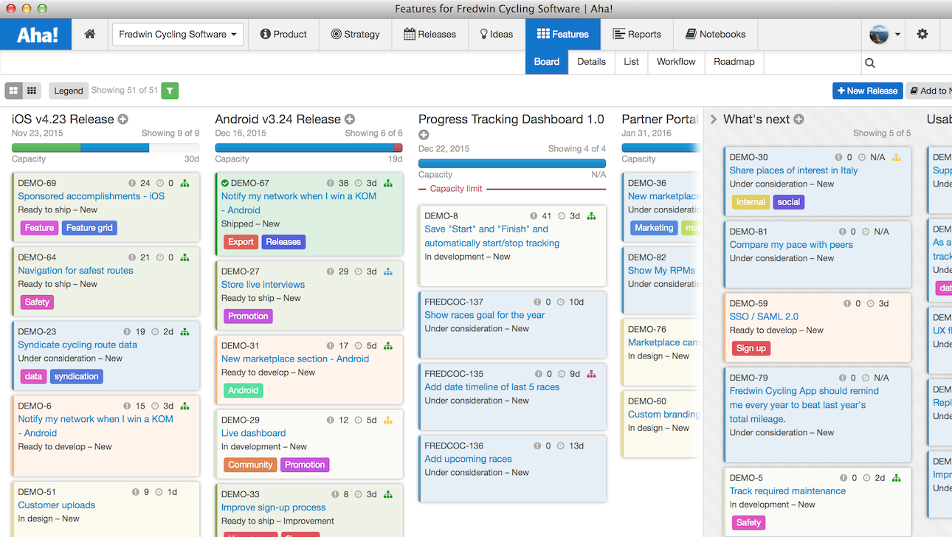The image size is (952, 537).
Task: Add feature to iOS v4.23 Release plus icon
Action: pos(123,119)
